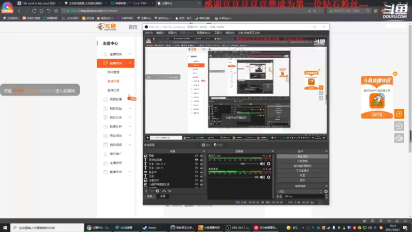This screenshot has width=412, height=232.
Task: Click the 启动虚拟摄像机 button in OBS
Action: point(302,165)
